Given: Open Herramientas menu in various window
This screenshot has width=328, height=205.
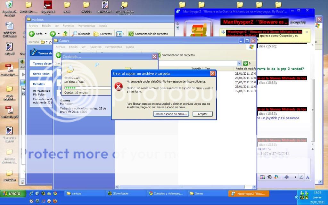Looking at the screenshot, I should click(x=86, y=26).
